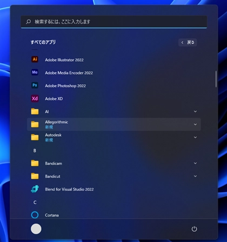Open the Adobe Photoshop 2022 icon
Viewport: 227px width, 242px height.
pyautogui.click(x=35, y=85)
